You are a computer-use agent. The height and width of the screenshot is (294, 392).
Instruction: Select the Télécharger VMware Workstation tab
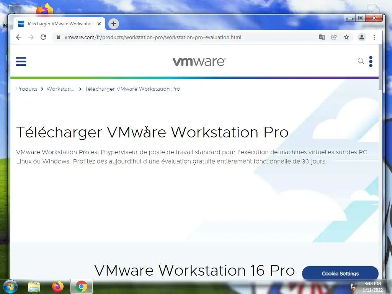pos(59,24)
